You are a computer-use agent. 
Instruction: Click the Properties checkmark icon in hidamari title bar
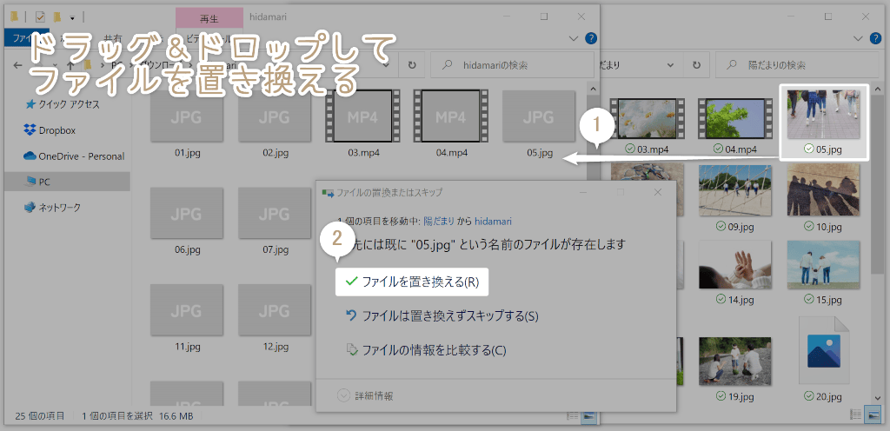[x=40, y=17]
